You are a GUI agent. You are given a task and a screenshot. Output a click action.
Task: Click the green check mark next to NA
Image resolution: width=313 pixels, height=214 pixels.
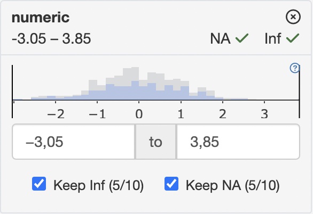242,38
